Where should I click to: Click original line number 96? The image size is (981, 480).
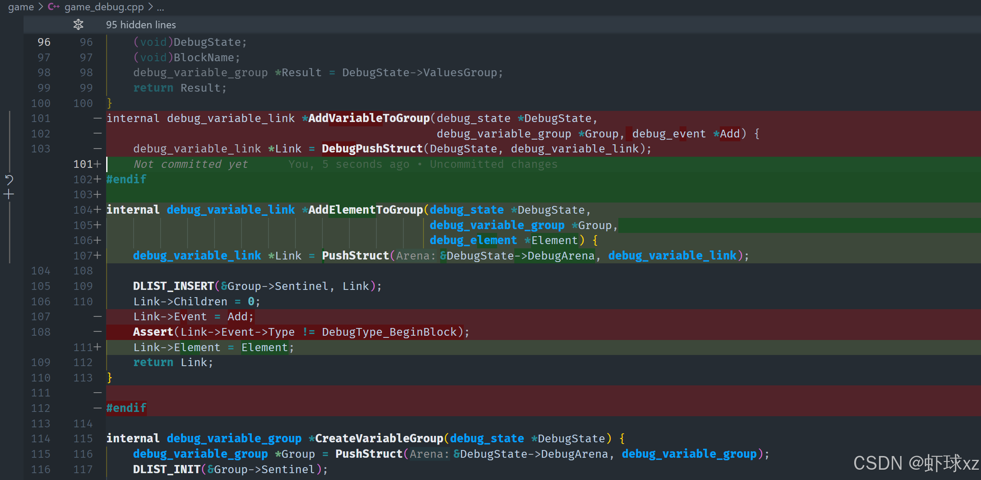pos(44,42)
